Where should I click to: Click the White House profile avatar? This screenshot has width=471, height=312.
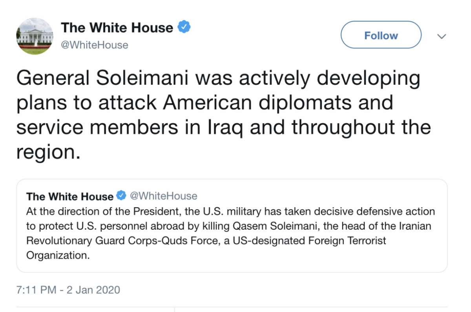point(35,36)
